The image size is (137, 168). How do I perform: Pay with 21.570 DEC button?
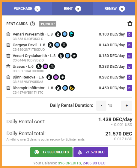pyautogui.click(x=91, y=152)
